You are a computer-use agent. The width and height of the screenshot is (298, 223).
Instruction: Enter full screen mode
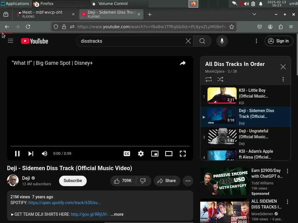(183, 153)
